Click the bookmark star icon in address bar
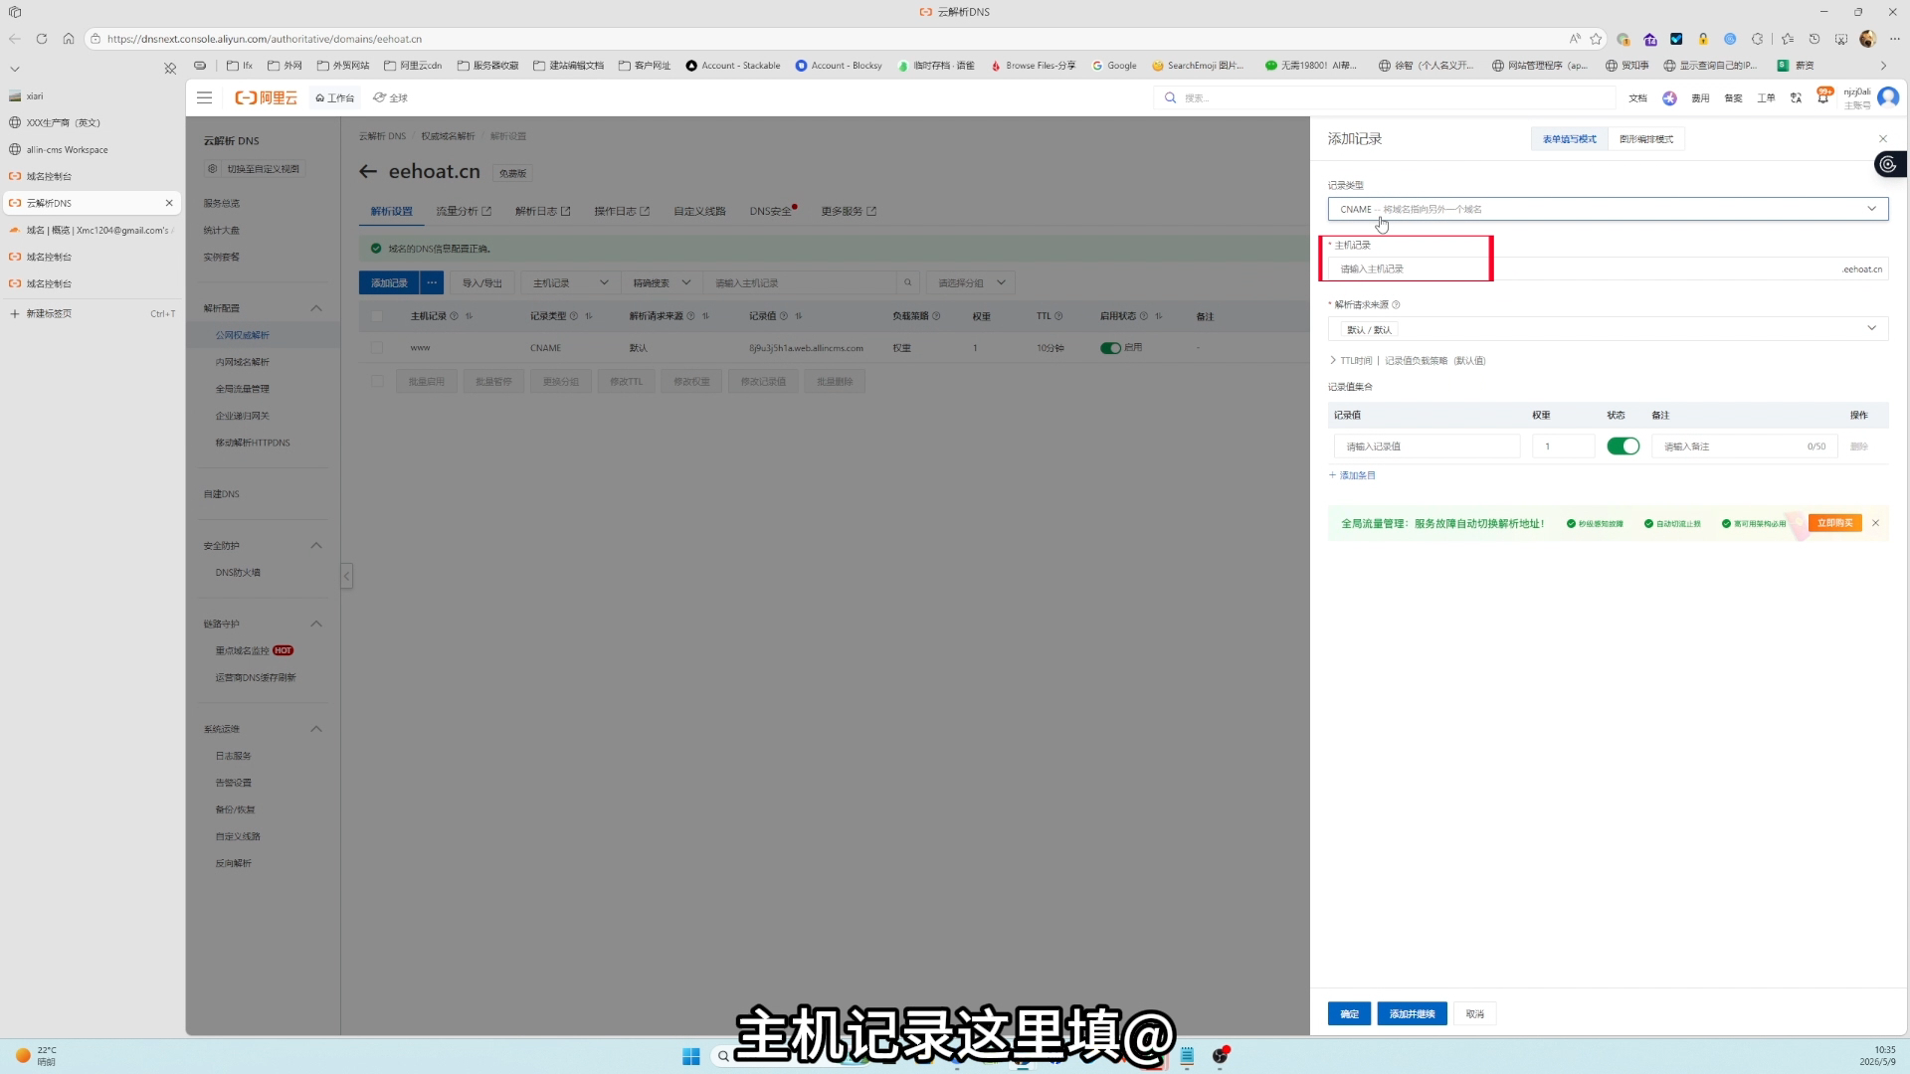The height and width of the screenshot is (1074, 1910). coord(1596,39)
